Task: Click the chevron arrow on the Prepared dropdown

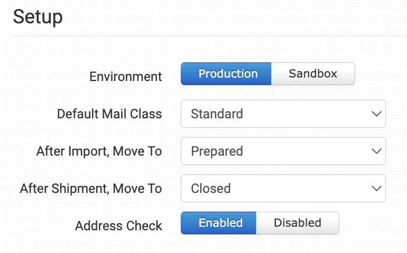Action: coord(376,151)
